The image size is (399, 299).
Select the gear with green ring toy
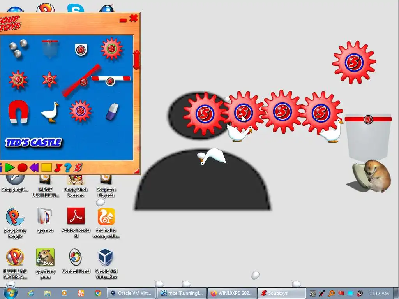pyautogui.click(x=111, y=49)
